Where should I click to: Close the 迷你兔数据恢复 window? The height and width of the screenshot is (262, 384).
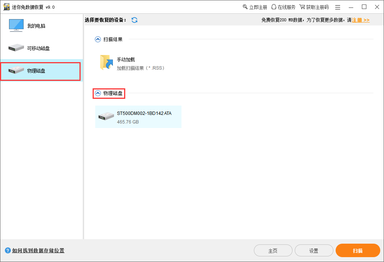(x=377, y=7)
